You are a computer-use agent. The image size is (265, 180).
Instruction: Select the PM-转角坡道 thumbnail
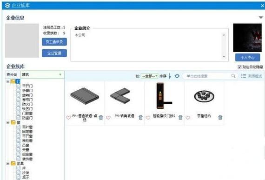[x=120, y=95]
